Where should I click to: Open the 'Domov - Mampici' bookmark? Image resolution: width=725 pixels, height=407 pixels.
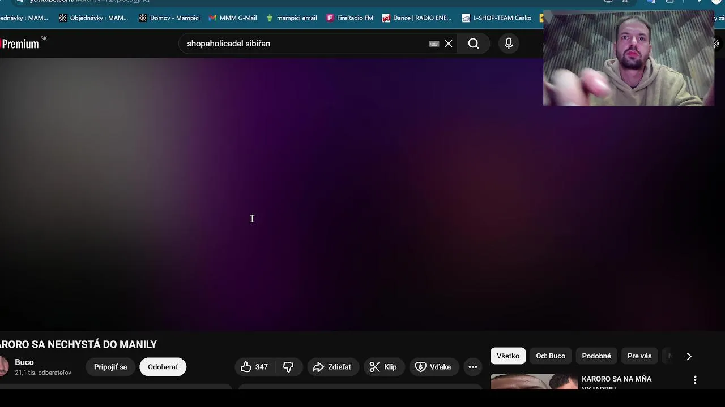(x=169, y=18)
